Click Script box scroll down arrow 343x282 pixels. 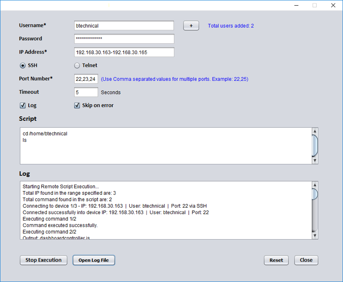click(x=315, y=160)
